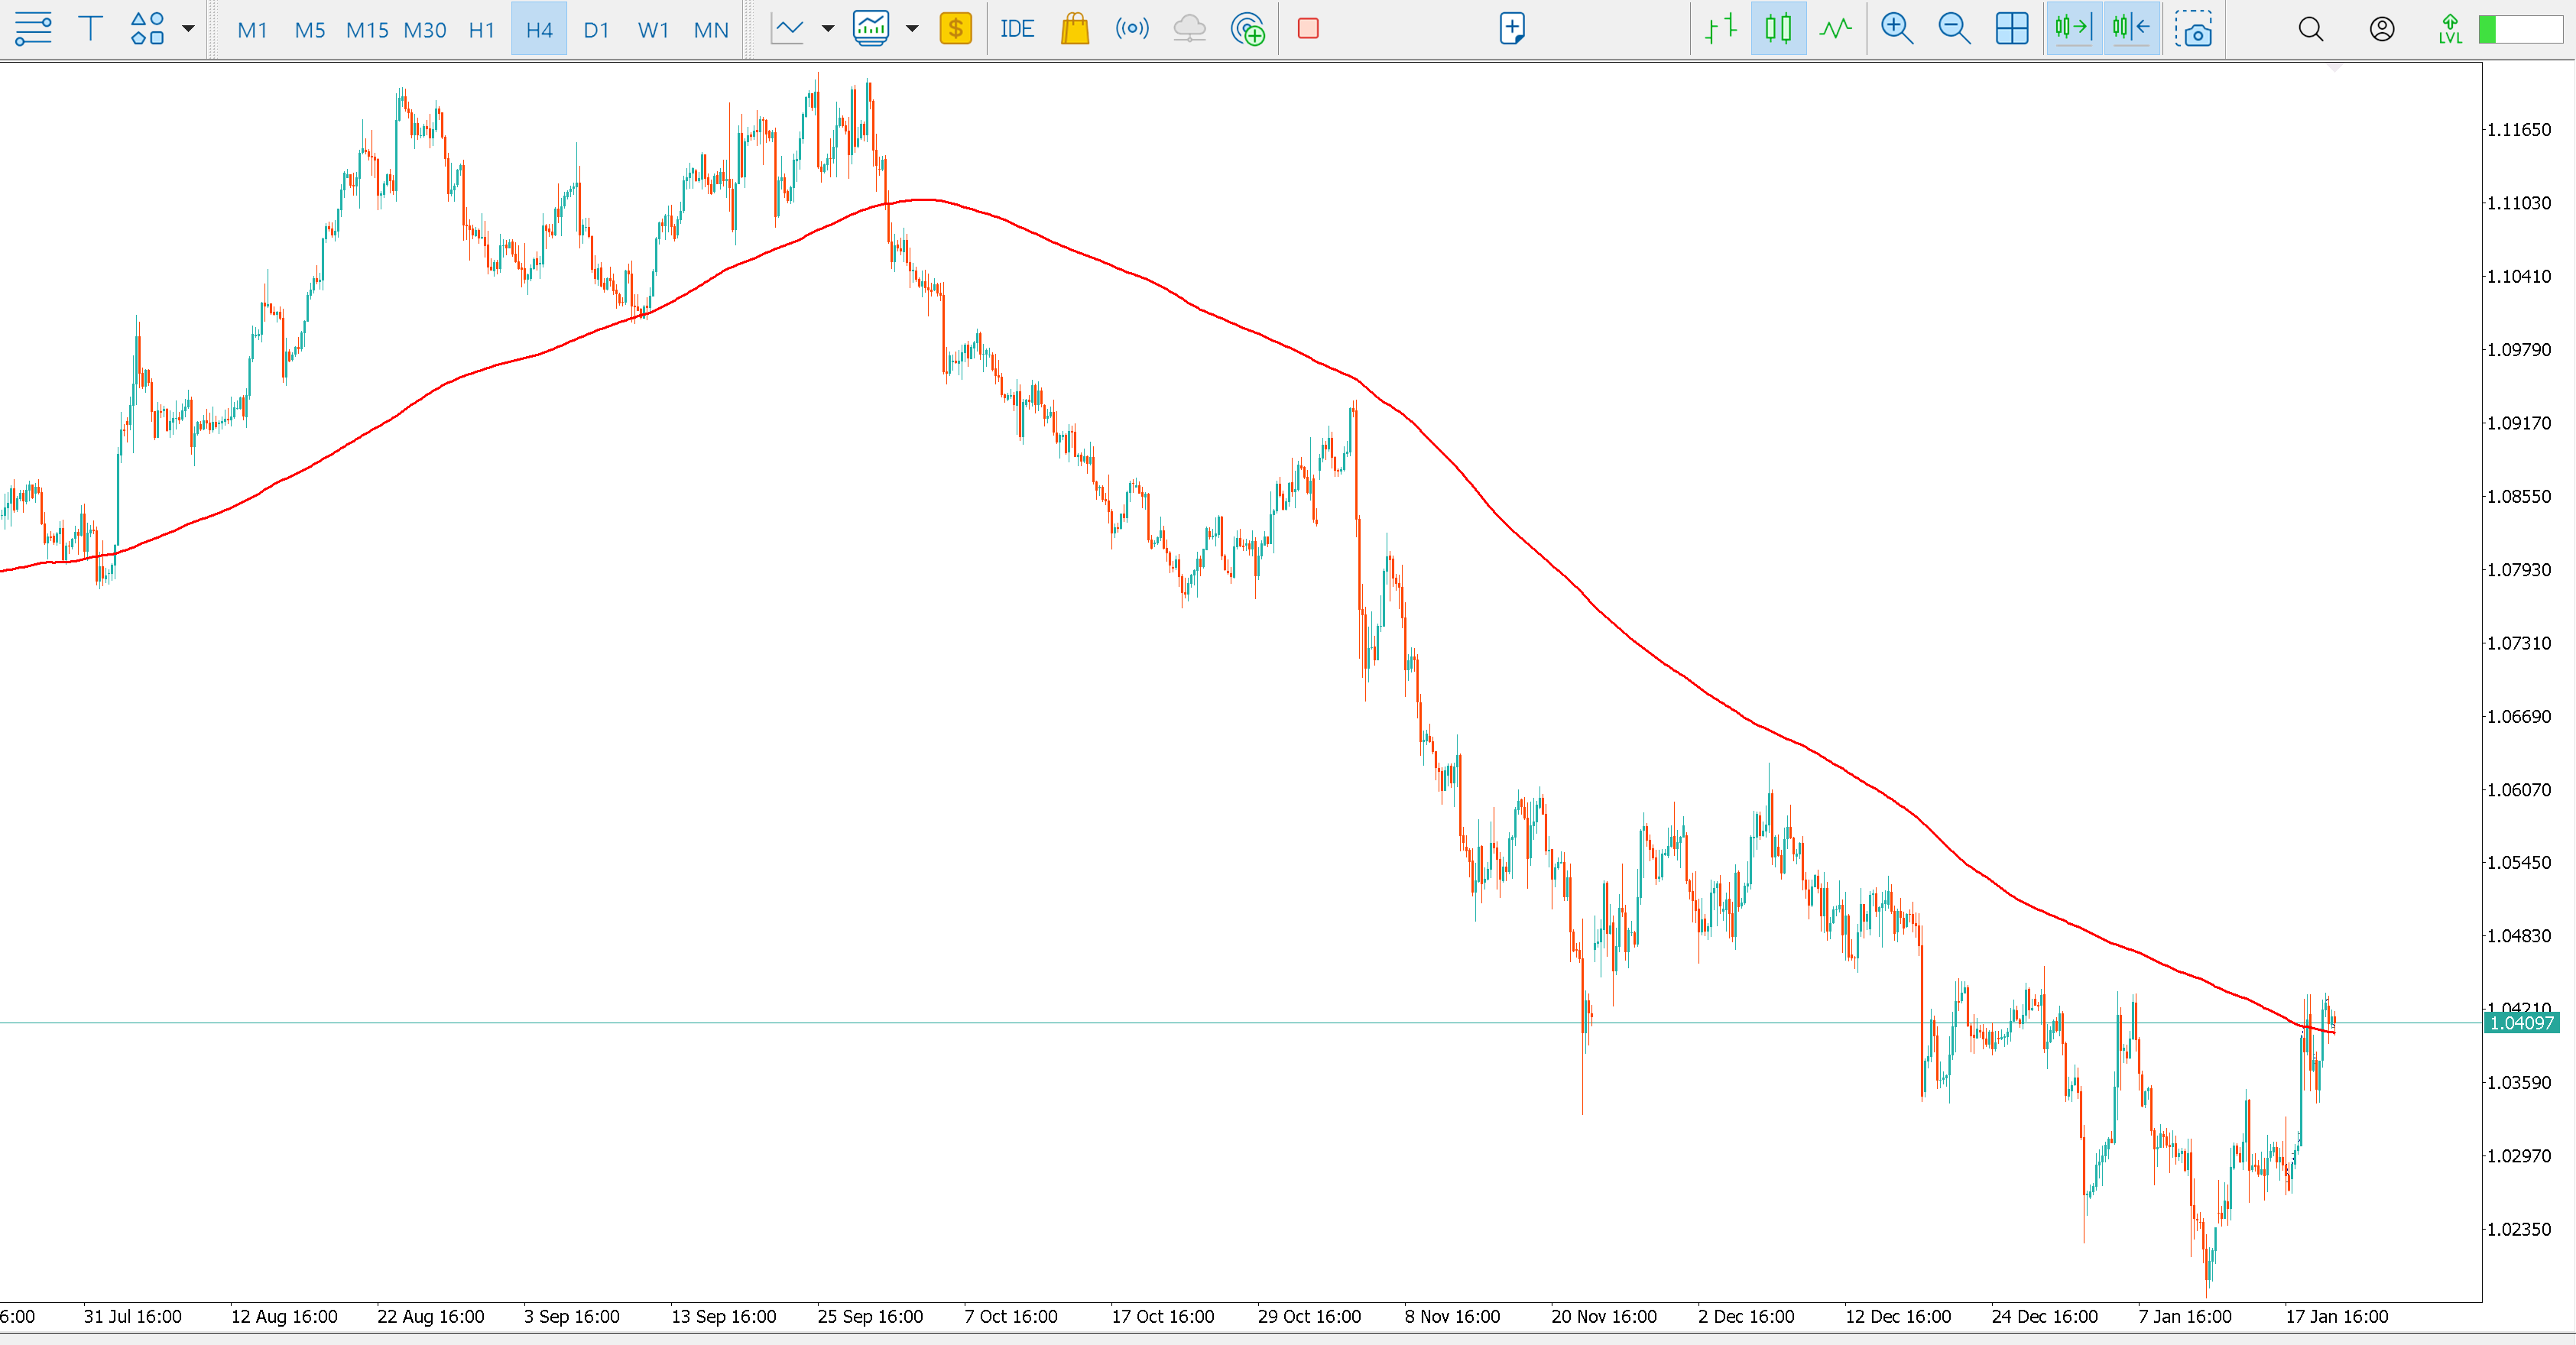Open the trend line drawing tools

coord(33,29)
